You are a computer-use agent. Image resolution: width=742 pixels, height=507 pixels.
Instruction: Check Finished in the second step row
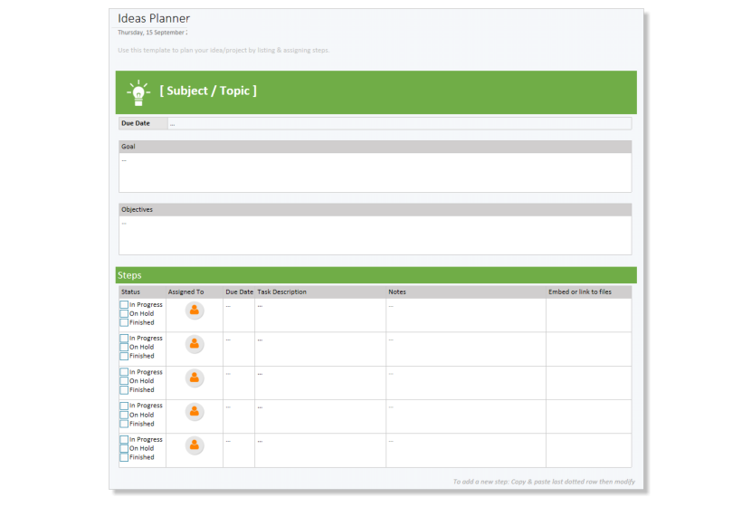point(124,356)
